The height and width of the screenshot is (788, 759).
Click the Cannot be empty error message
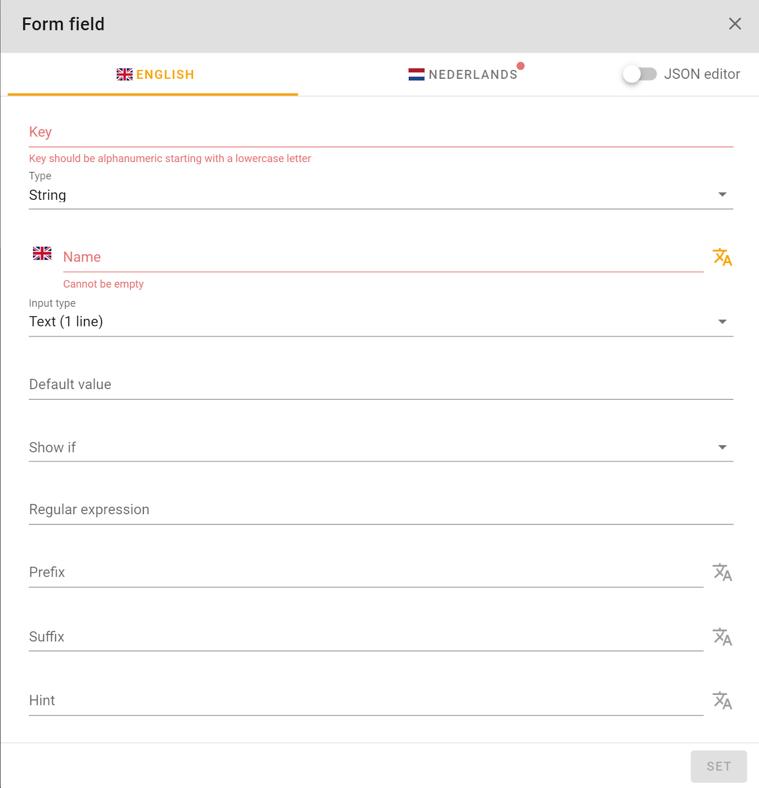103,284
